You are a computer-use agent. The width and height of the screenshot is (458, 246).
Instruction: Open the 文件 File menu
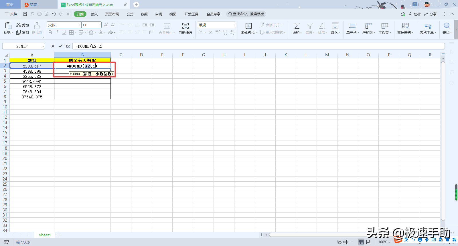(11, 14)
